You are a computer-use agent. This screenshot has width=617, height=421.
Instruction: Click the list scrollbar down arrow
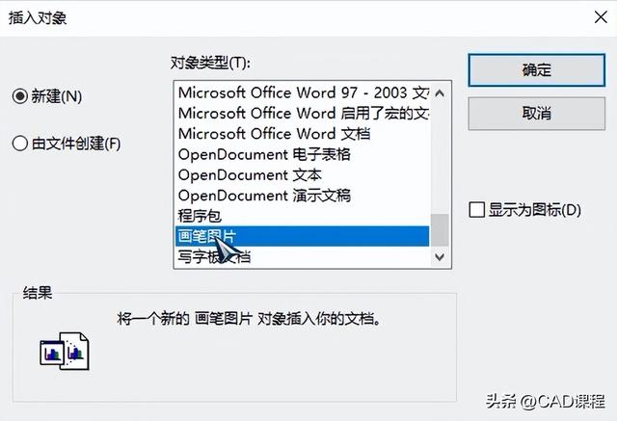(x=440, y=256)
